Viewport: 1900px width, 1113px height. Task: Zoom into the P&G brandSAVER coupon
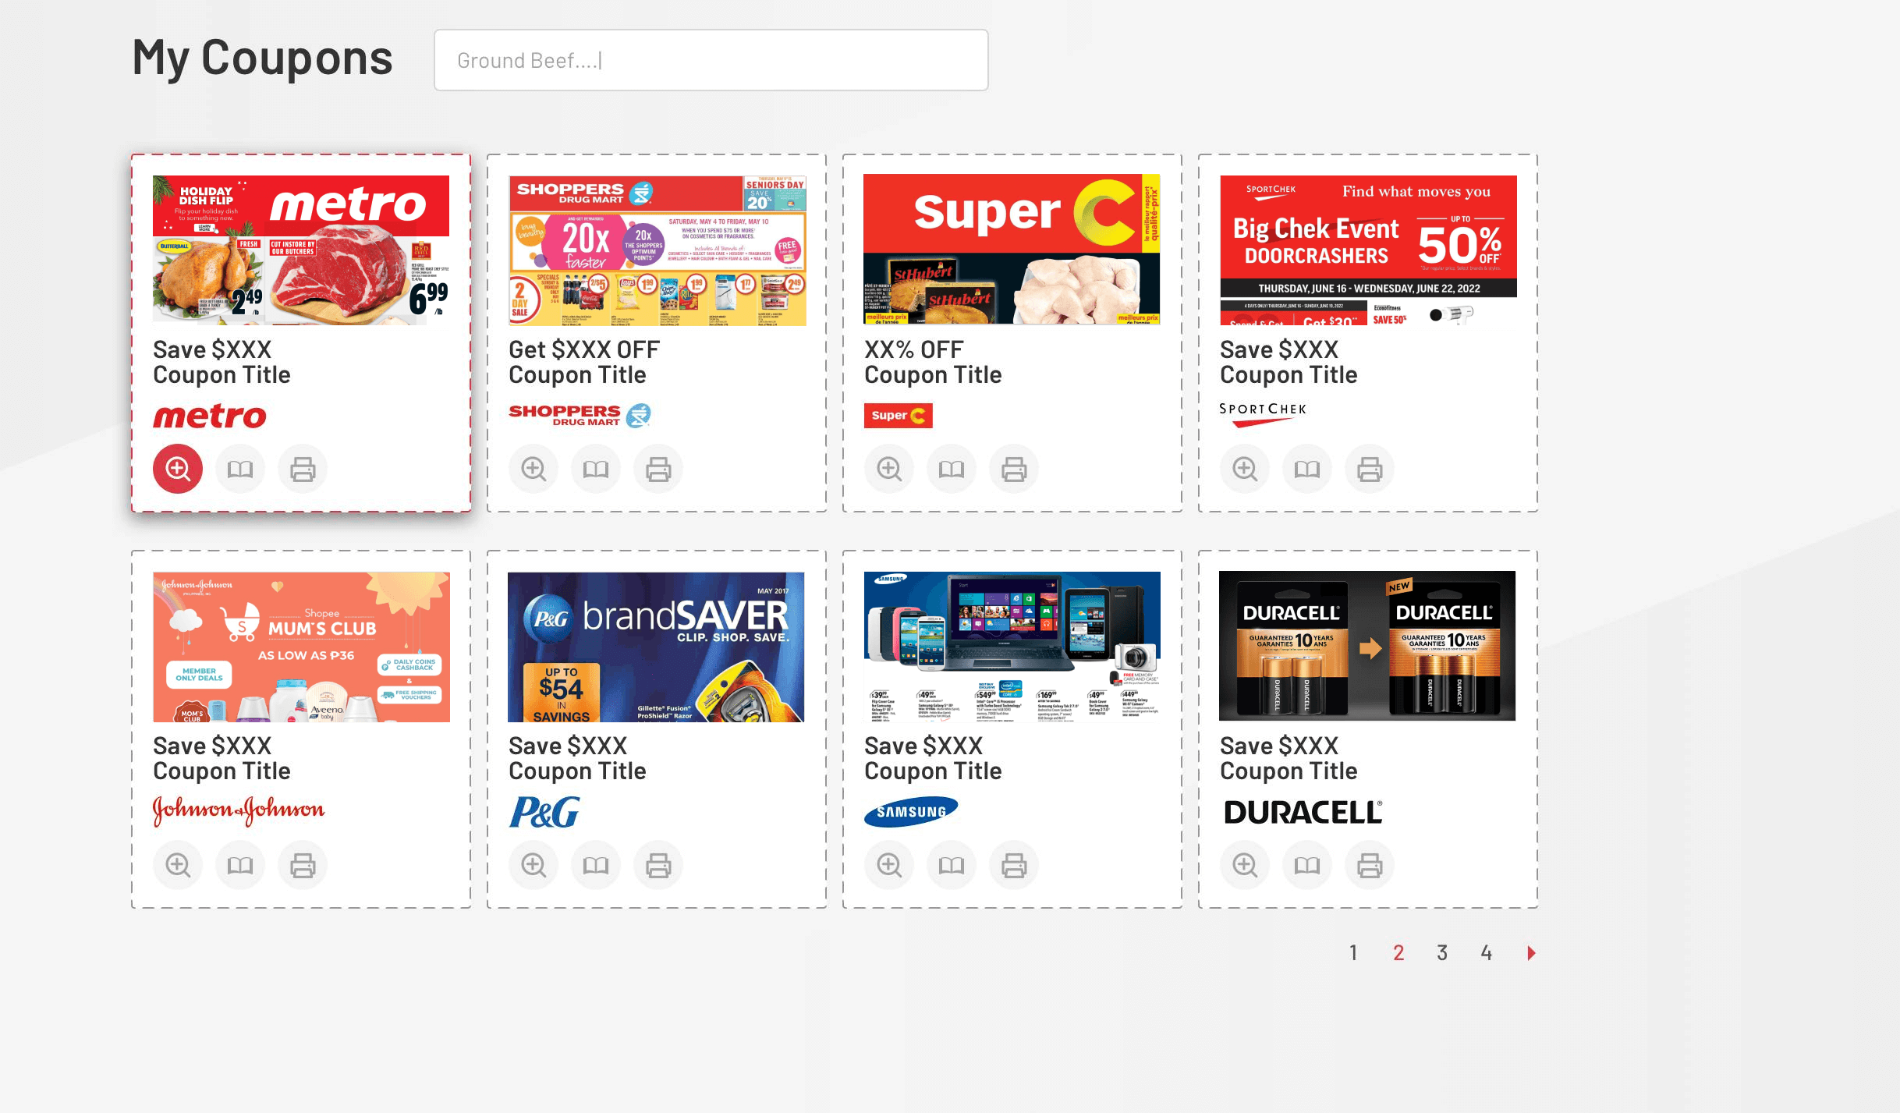(x=533, y=865)
